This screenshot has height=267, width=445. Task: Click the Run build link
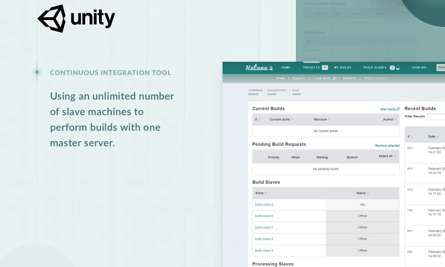[388, 109]
